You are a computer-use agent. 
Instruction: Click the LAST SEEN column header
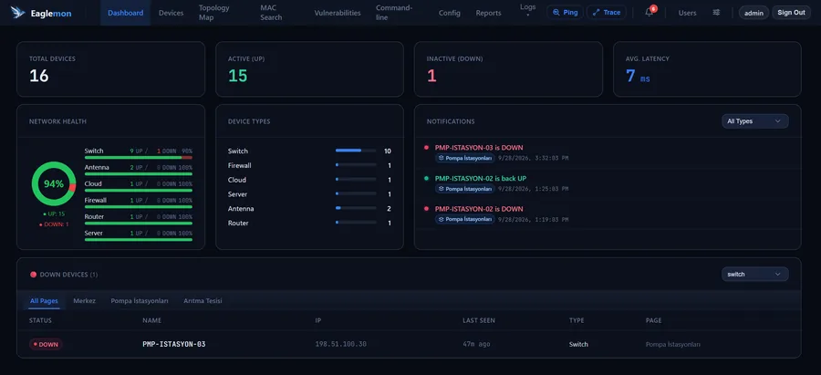point(479,320)
